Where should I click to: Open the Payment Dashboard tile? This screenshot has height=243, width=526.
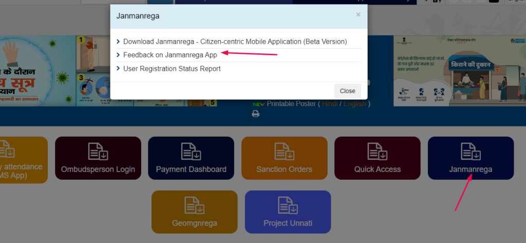[x=191, y=158]
